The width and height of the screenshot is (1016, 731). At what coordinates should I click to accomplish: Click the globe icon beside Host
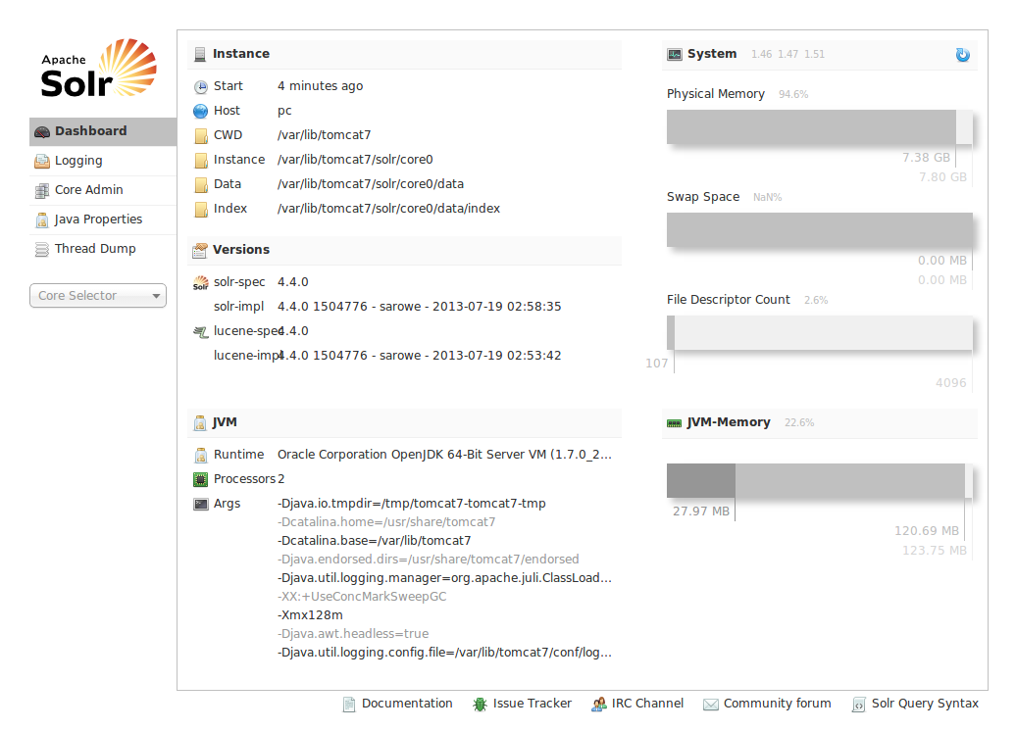[201, 112]
